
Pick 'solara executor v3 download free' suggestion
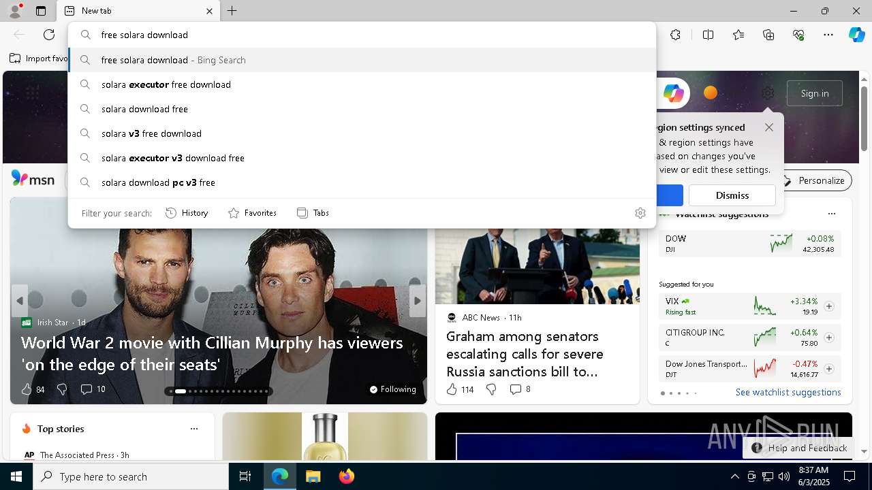click(362, 158)
